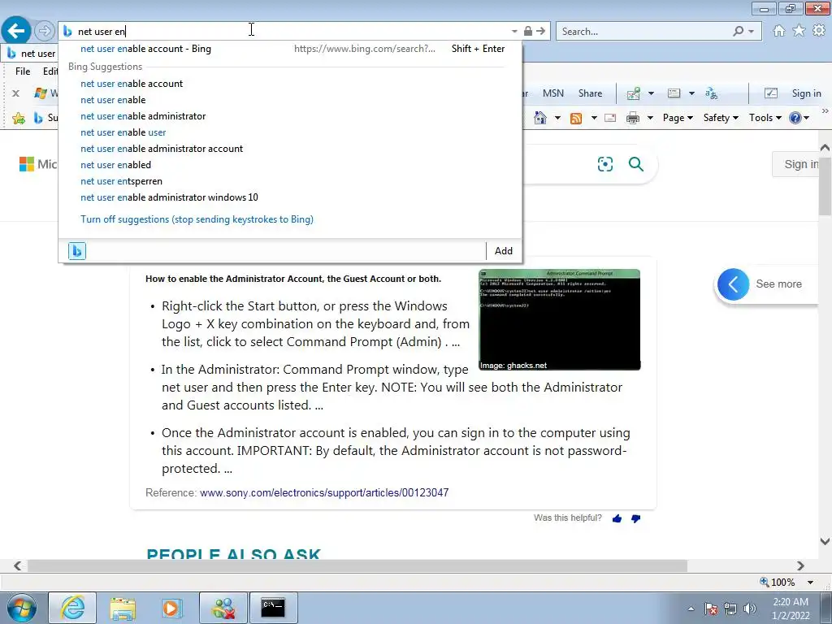Click 'Turn off suggestions' link

pos(197,219)
